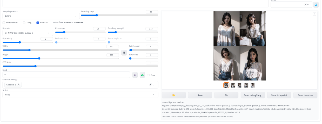Expand the Styles dropdown arrow
The image size is (322, 124).
coord(308,5)
